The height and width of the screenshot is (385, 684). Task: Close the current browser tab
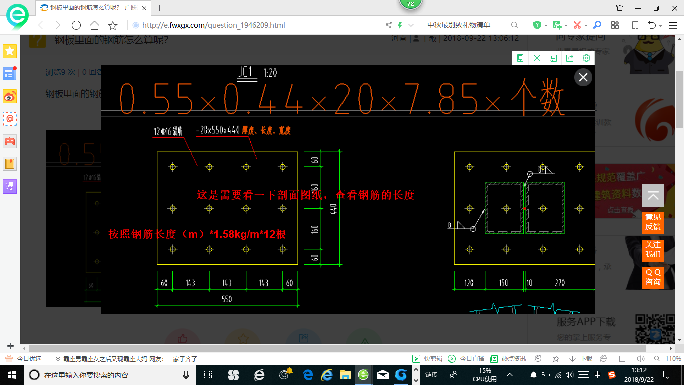point(145,8)
